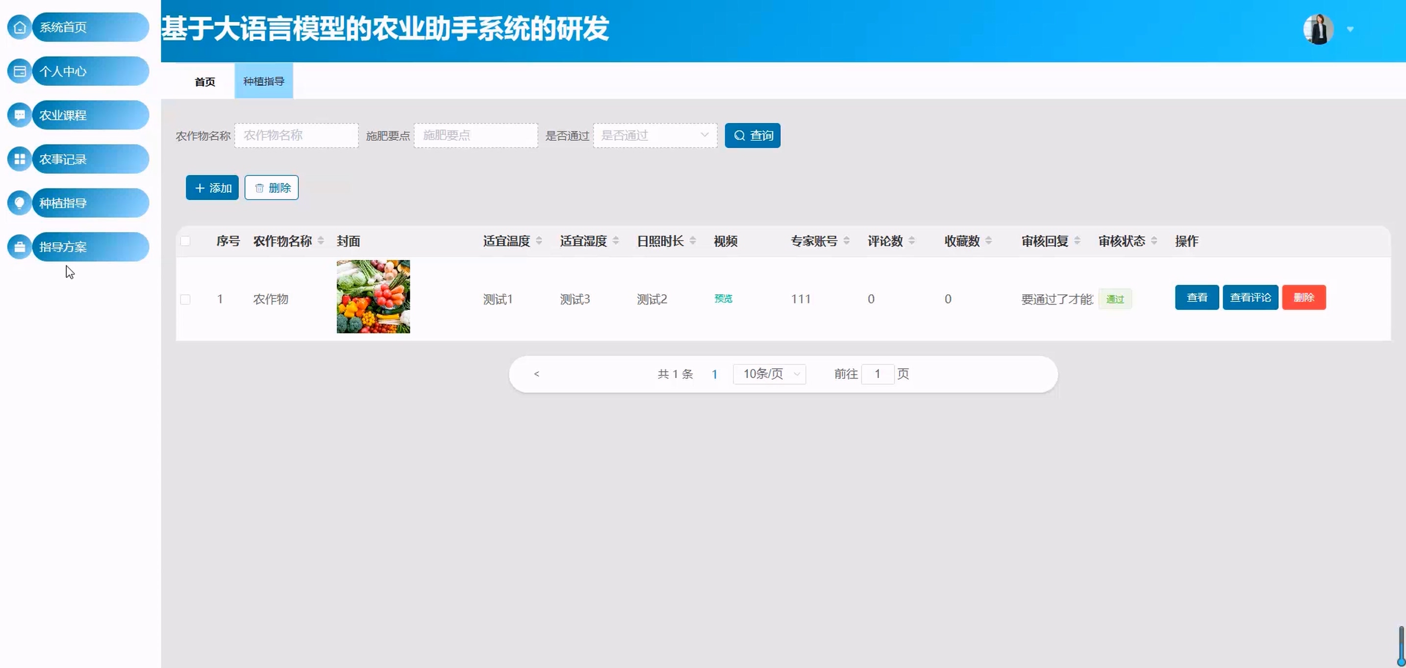Expand the 10条/页 page size selector
Image resolution: width=1406 pixels, height=668 pixels.
pyautogui.click(x=770, y=374)
